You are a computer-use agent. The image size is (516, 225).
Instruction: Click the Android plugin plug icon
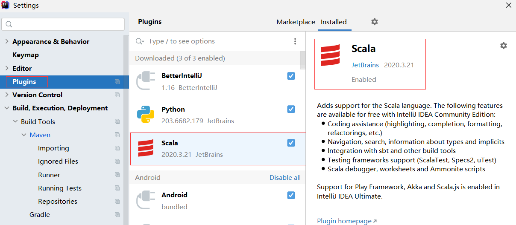coord(146,201)
